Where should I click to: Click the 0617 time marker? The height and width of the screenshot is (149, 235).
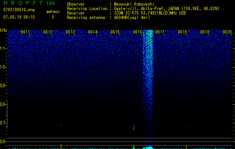pos(160,32)
